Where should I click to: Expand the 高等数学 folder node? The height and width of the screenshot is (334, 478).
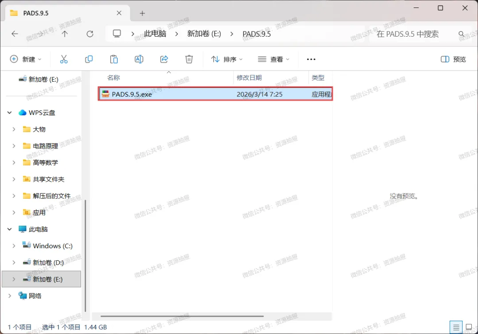[x=14, y=163]
